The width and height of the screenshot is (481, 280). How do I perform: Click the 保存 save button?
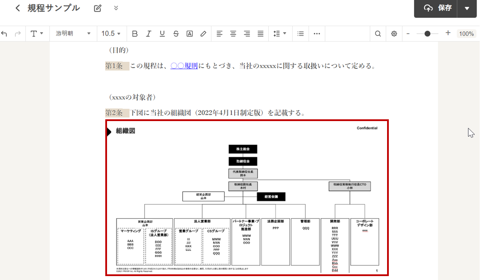437,8
